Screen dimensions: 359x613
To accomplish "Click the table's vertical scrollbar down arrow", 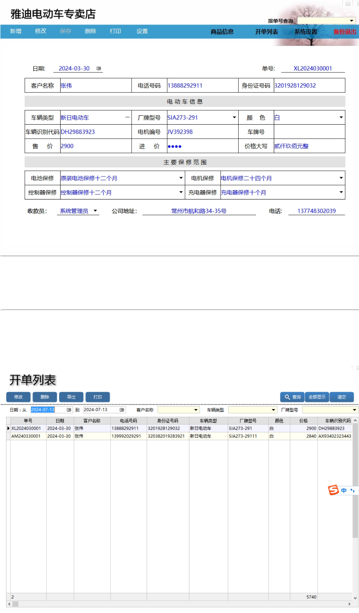I will [355, 598].
